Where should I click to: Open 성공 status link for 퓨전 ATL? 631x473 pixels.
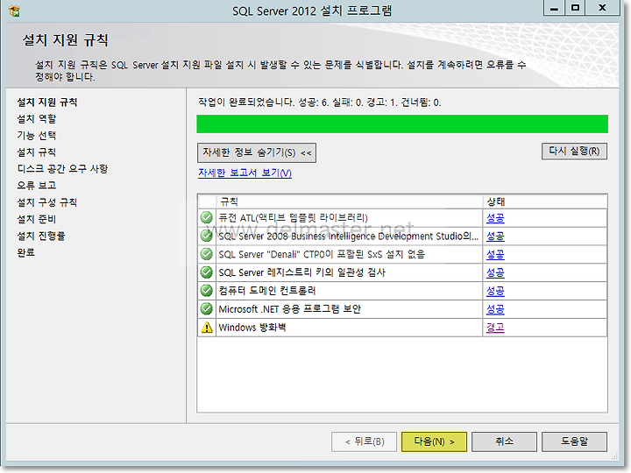[495, 218]
